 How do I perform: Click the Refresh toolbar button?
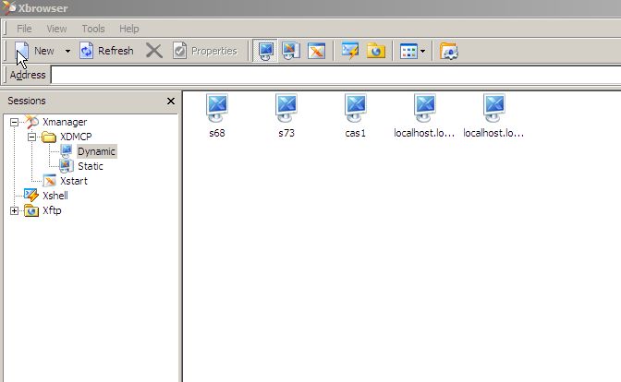(106, 51)
